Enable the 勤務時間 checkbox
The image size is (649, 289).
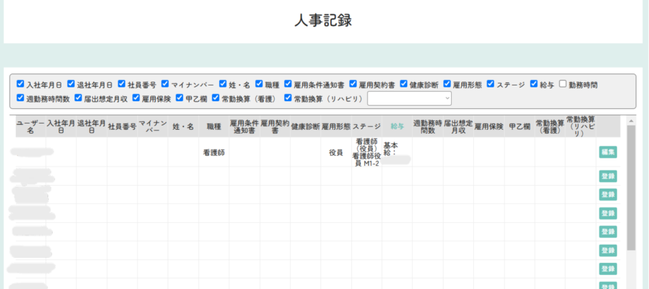[563, 84]
